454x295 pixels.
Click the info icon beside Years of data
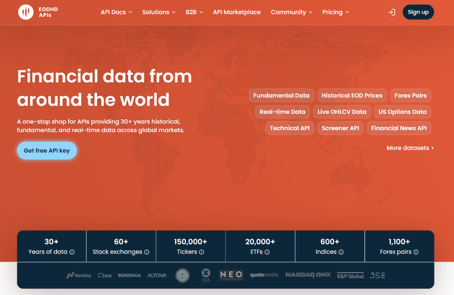click(72, 252)
